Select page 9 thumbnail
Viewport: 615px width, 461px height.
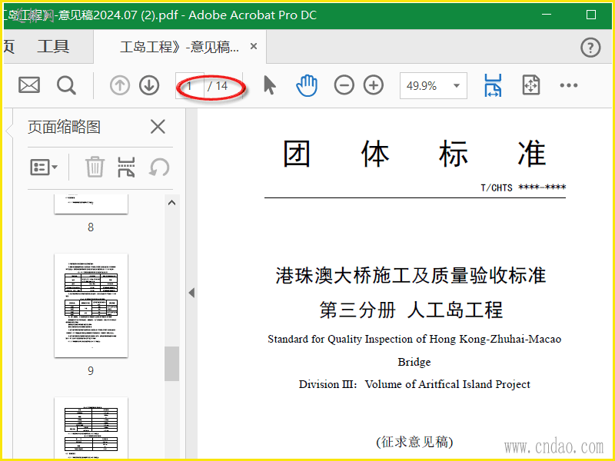(x=91, y=305)
